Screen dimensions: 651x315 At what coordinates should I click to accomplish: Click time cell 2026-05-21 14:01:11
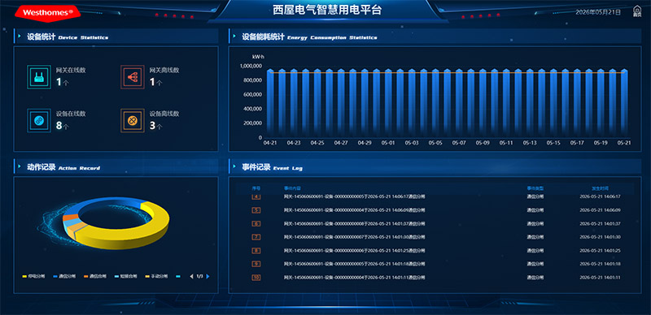pyautogui.click(x=600, y=278)
